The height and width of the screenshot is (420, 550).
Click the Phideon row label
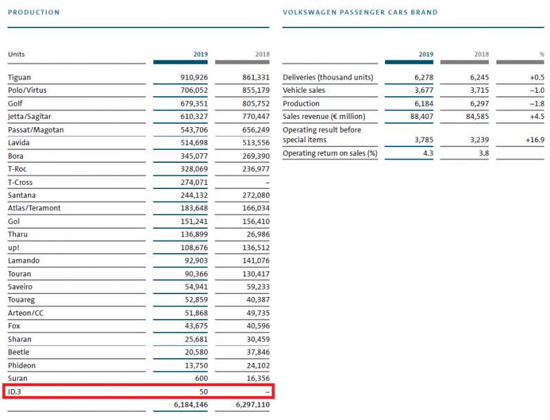22,366
